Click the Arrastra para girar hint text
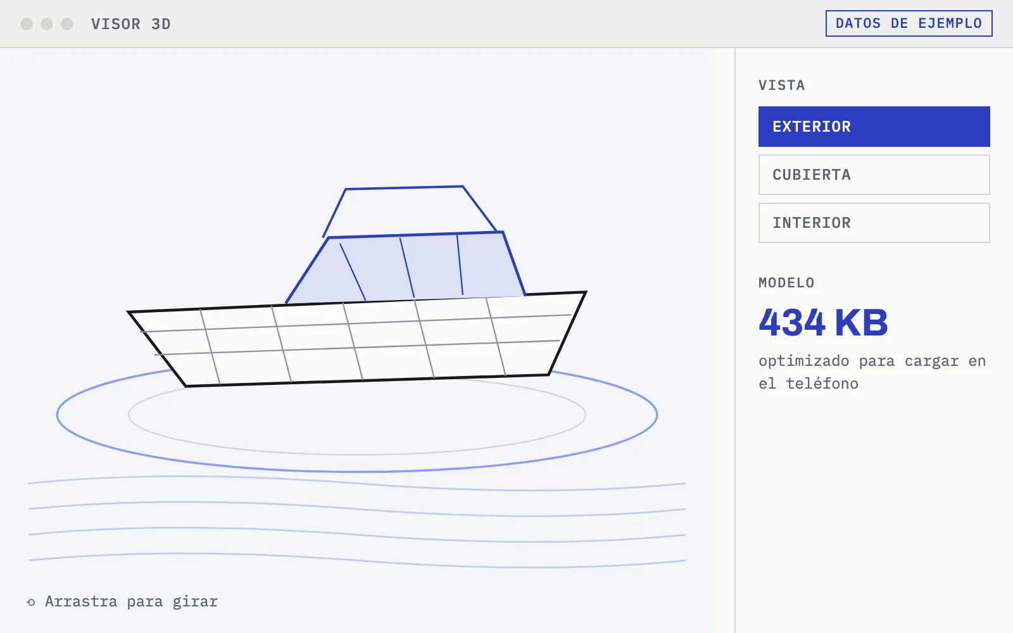The width and height of the screenshot is (1013, 633). click(x=131, y=601)
